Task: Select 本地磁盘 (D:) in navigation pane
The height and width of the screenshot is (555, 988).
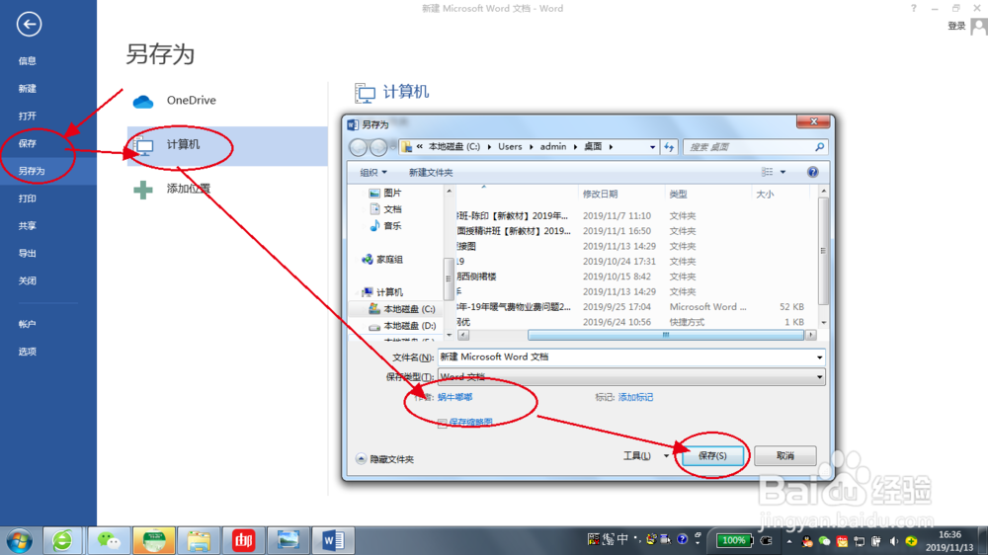Action: [x=401, y=326]
